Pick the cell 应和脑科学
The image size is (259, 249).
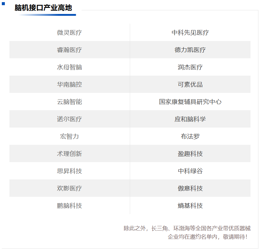[x=190, y=119]
